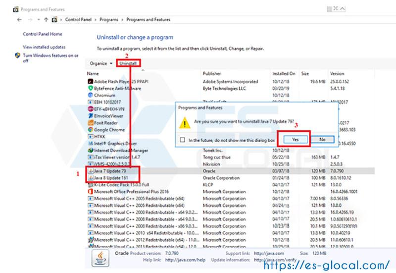Open recent locations dropdown in navigation bar
This screenshot has width=396, height=273.
click(39, 19)
